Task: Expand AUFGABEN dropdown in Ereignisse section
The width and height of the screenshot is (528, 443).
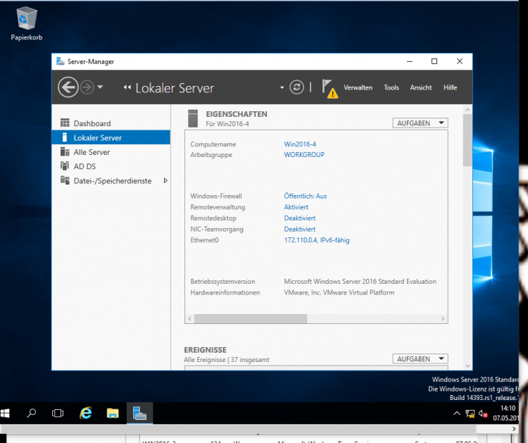Action: tap(420, 358)
